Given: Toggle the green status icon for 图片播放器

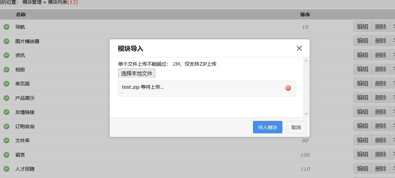Looking at the screenshot, I should [x=6, y=41].
